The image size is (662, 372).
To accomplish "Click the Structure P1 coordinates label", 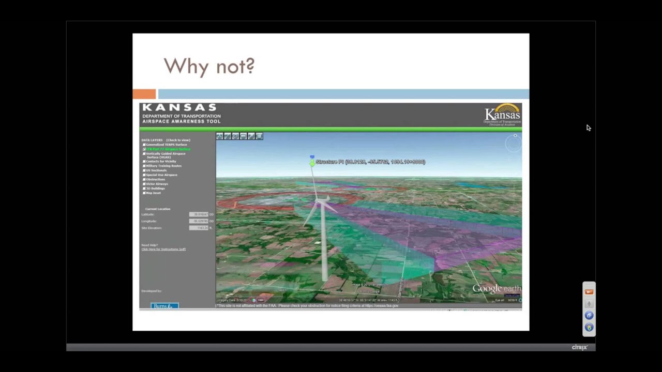I will click(x=370, y=162).
